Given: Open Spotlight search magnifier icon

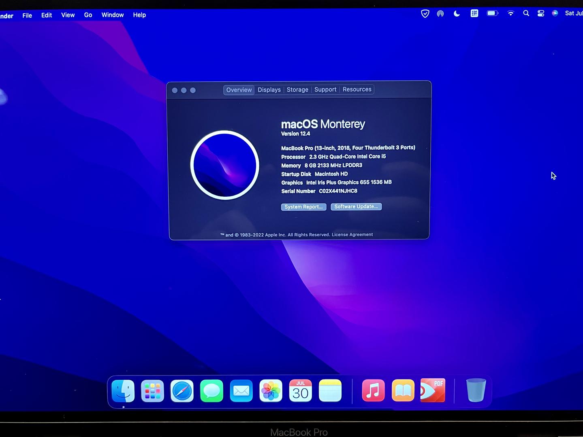Looking at the screenshot, I should [x=526, y=13].
